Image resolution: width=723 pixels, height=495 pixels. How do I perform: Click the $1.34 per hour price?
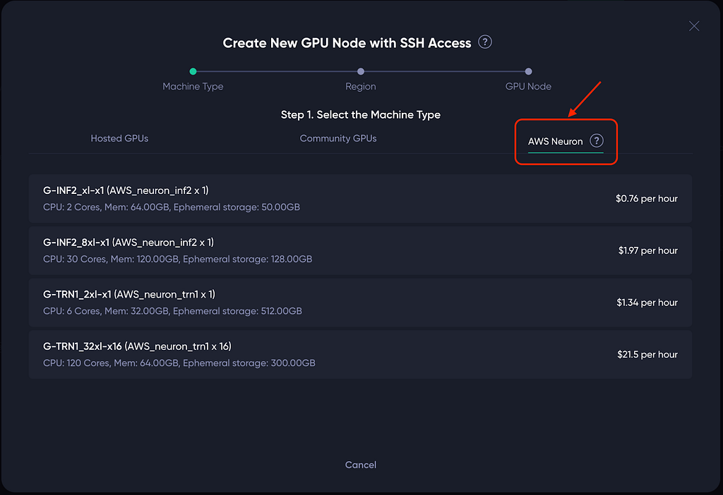[647, 302]
